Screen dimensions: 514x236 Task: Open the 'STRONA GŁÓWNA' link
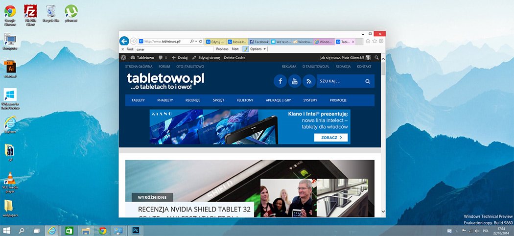(139, 67)
